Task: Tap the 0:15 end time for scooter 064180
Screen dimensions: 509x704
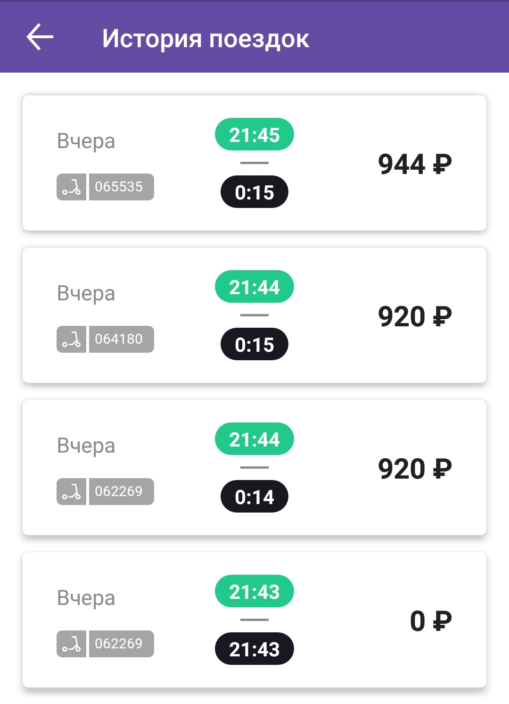Action: [x=254, y=344]
